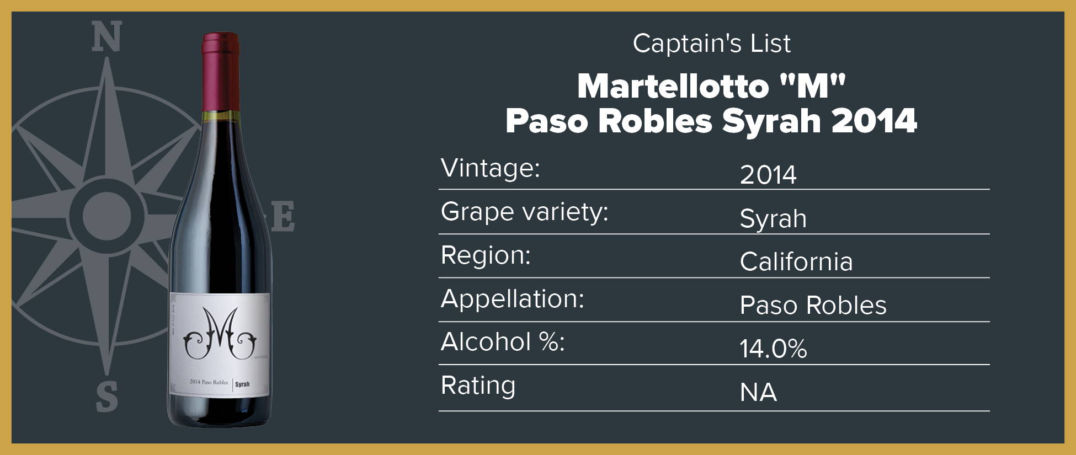Click the Martellotto "M" title text
This screenshot has width=1076, height=455.
[x=711, y=87]
